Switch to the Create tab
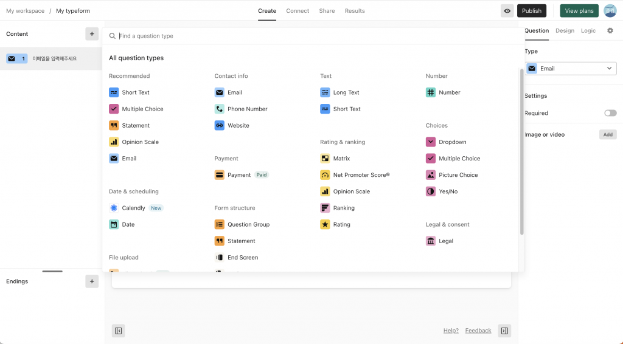Viewport: 623px width, 344px height. (267, 11)
